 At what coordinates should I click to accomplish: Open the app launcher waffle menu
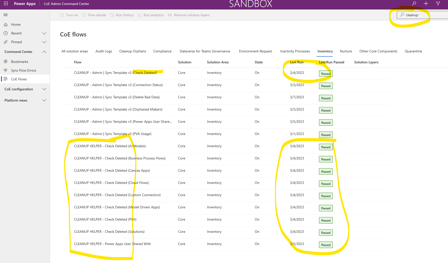[x=5, y=3]
